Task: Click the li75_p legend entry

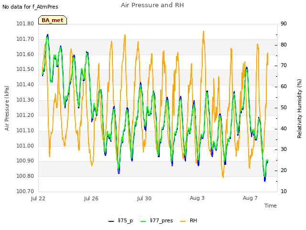Action: pyautogui.click(x=120, y=221)
